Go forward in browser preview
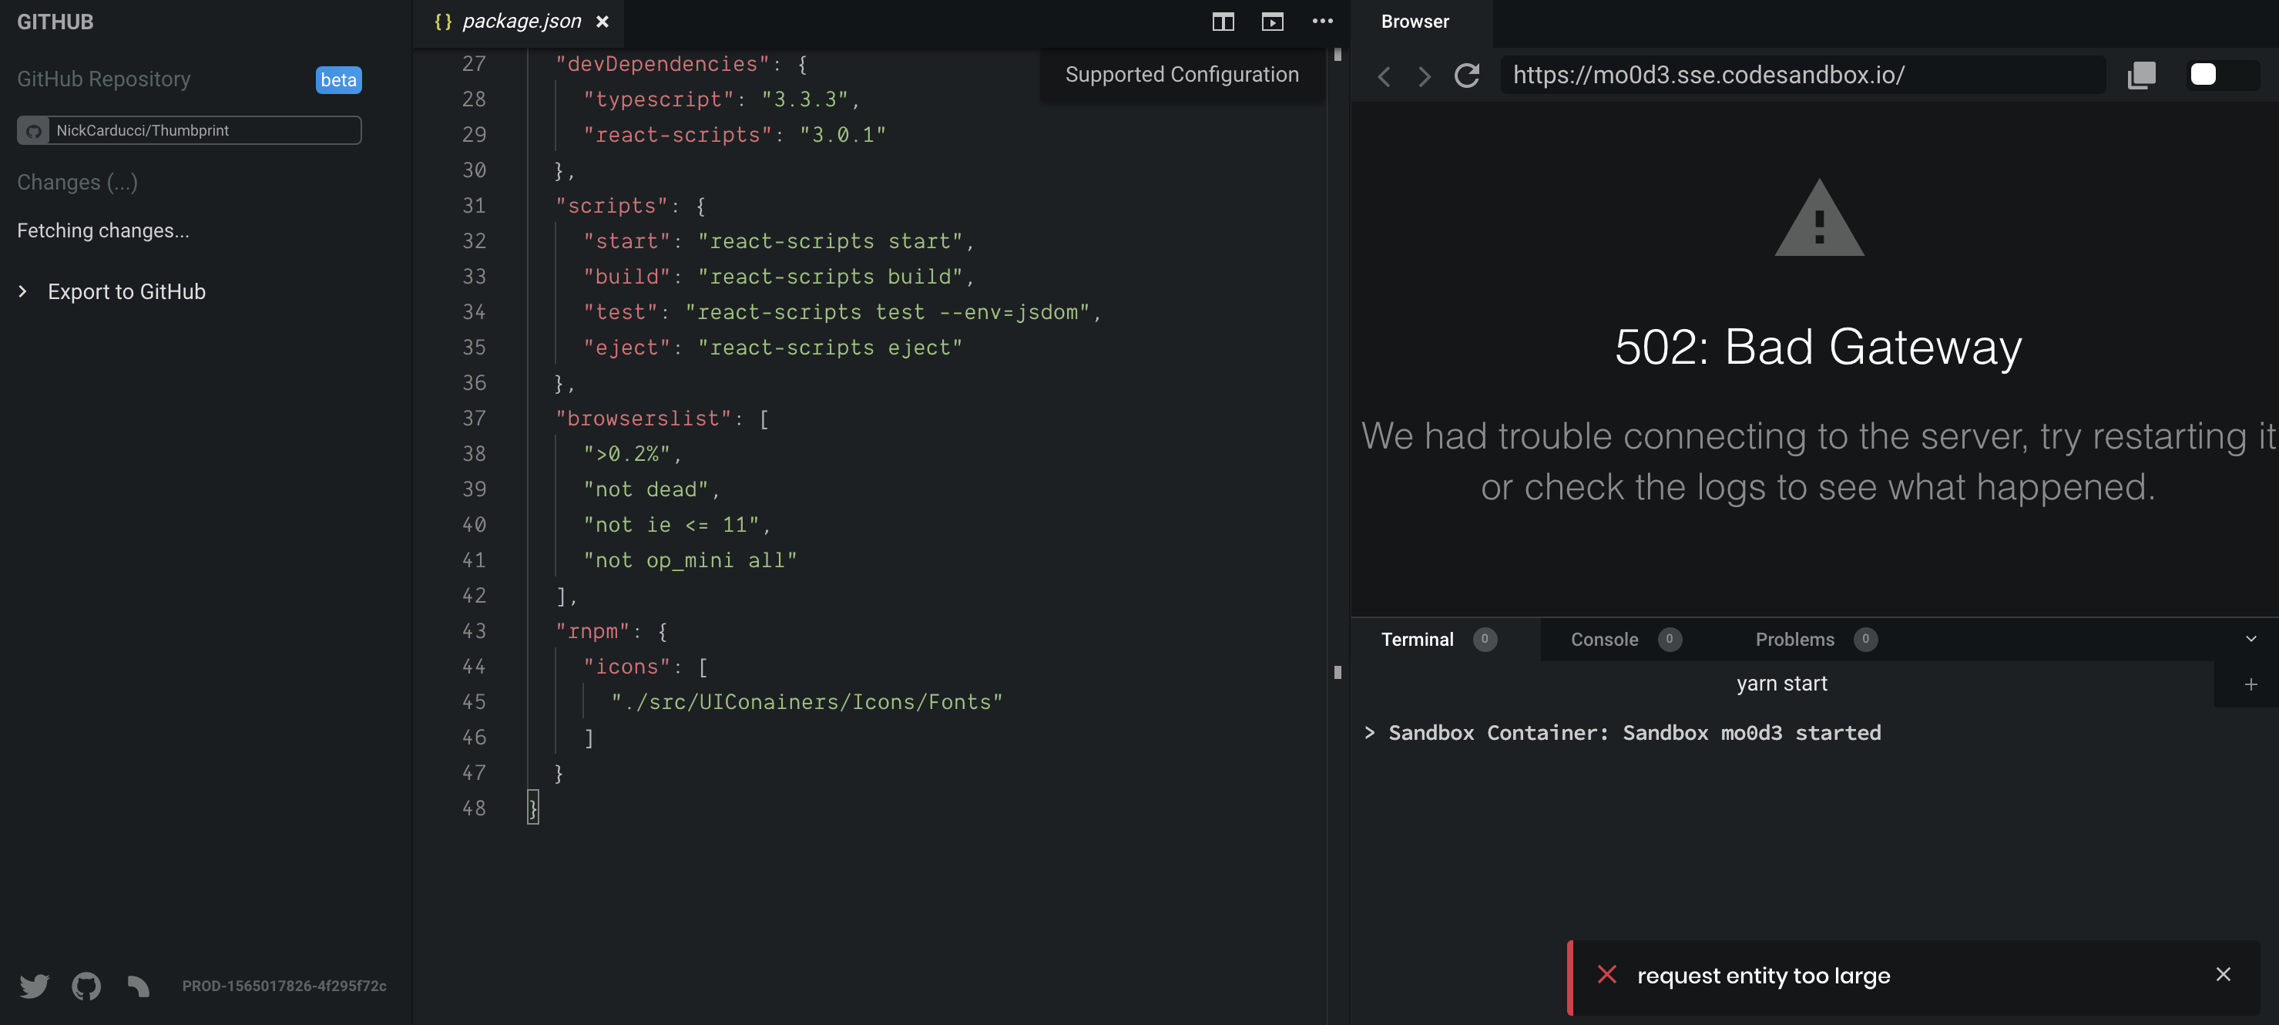The image size is (2279, 1025). pyautogui.click(x=1425, y=76)
